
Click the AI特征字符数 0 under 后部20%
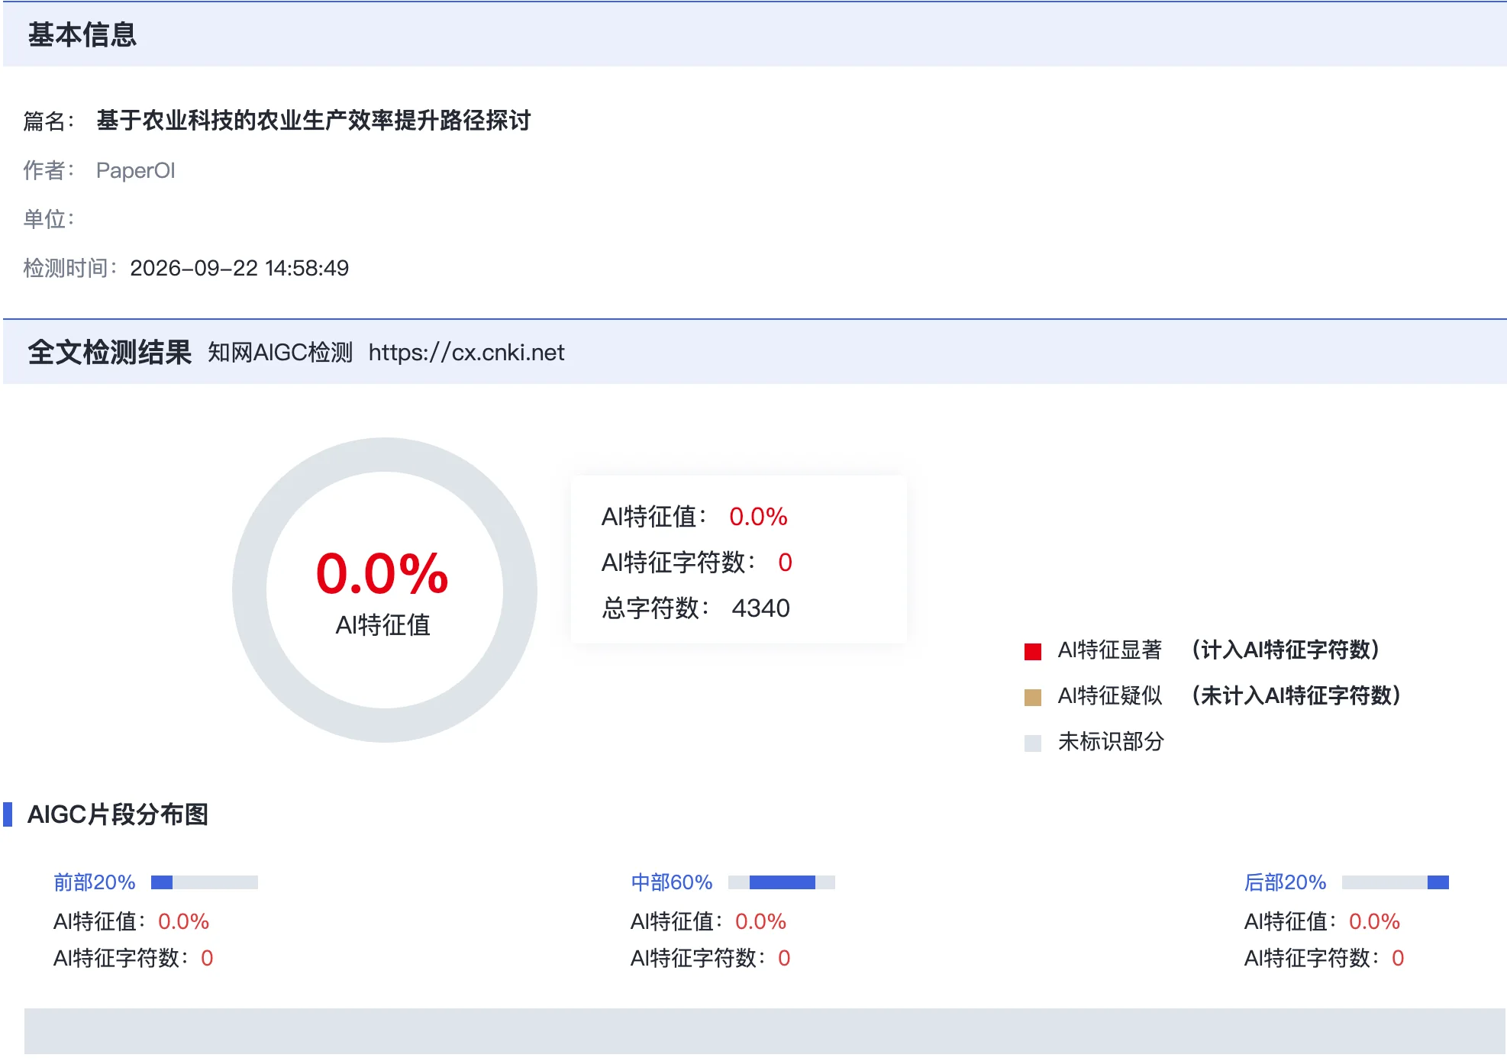1398,958
